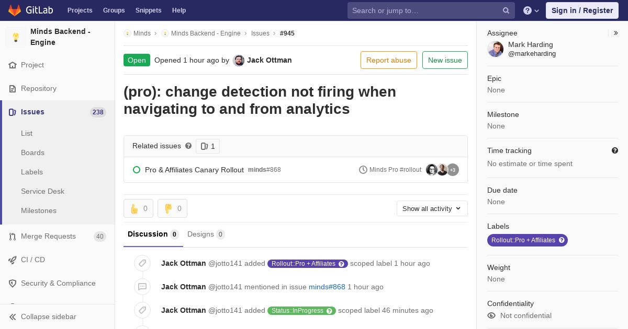Switch to the Discussion tab
628x329 pixels.
pos(153,234)
